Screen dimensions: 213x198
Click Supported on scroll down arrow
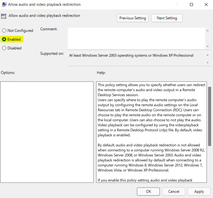pyautogui.click(x=207, y=63)
